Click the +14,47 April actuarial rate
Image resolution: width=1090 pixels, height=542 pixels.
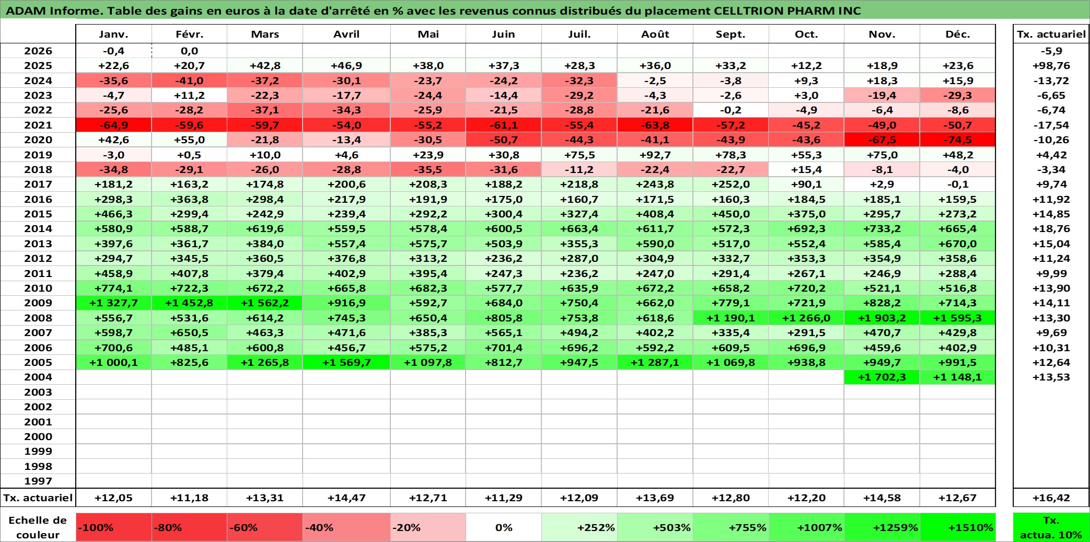click(346, 498)
